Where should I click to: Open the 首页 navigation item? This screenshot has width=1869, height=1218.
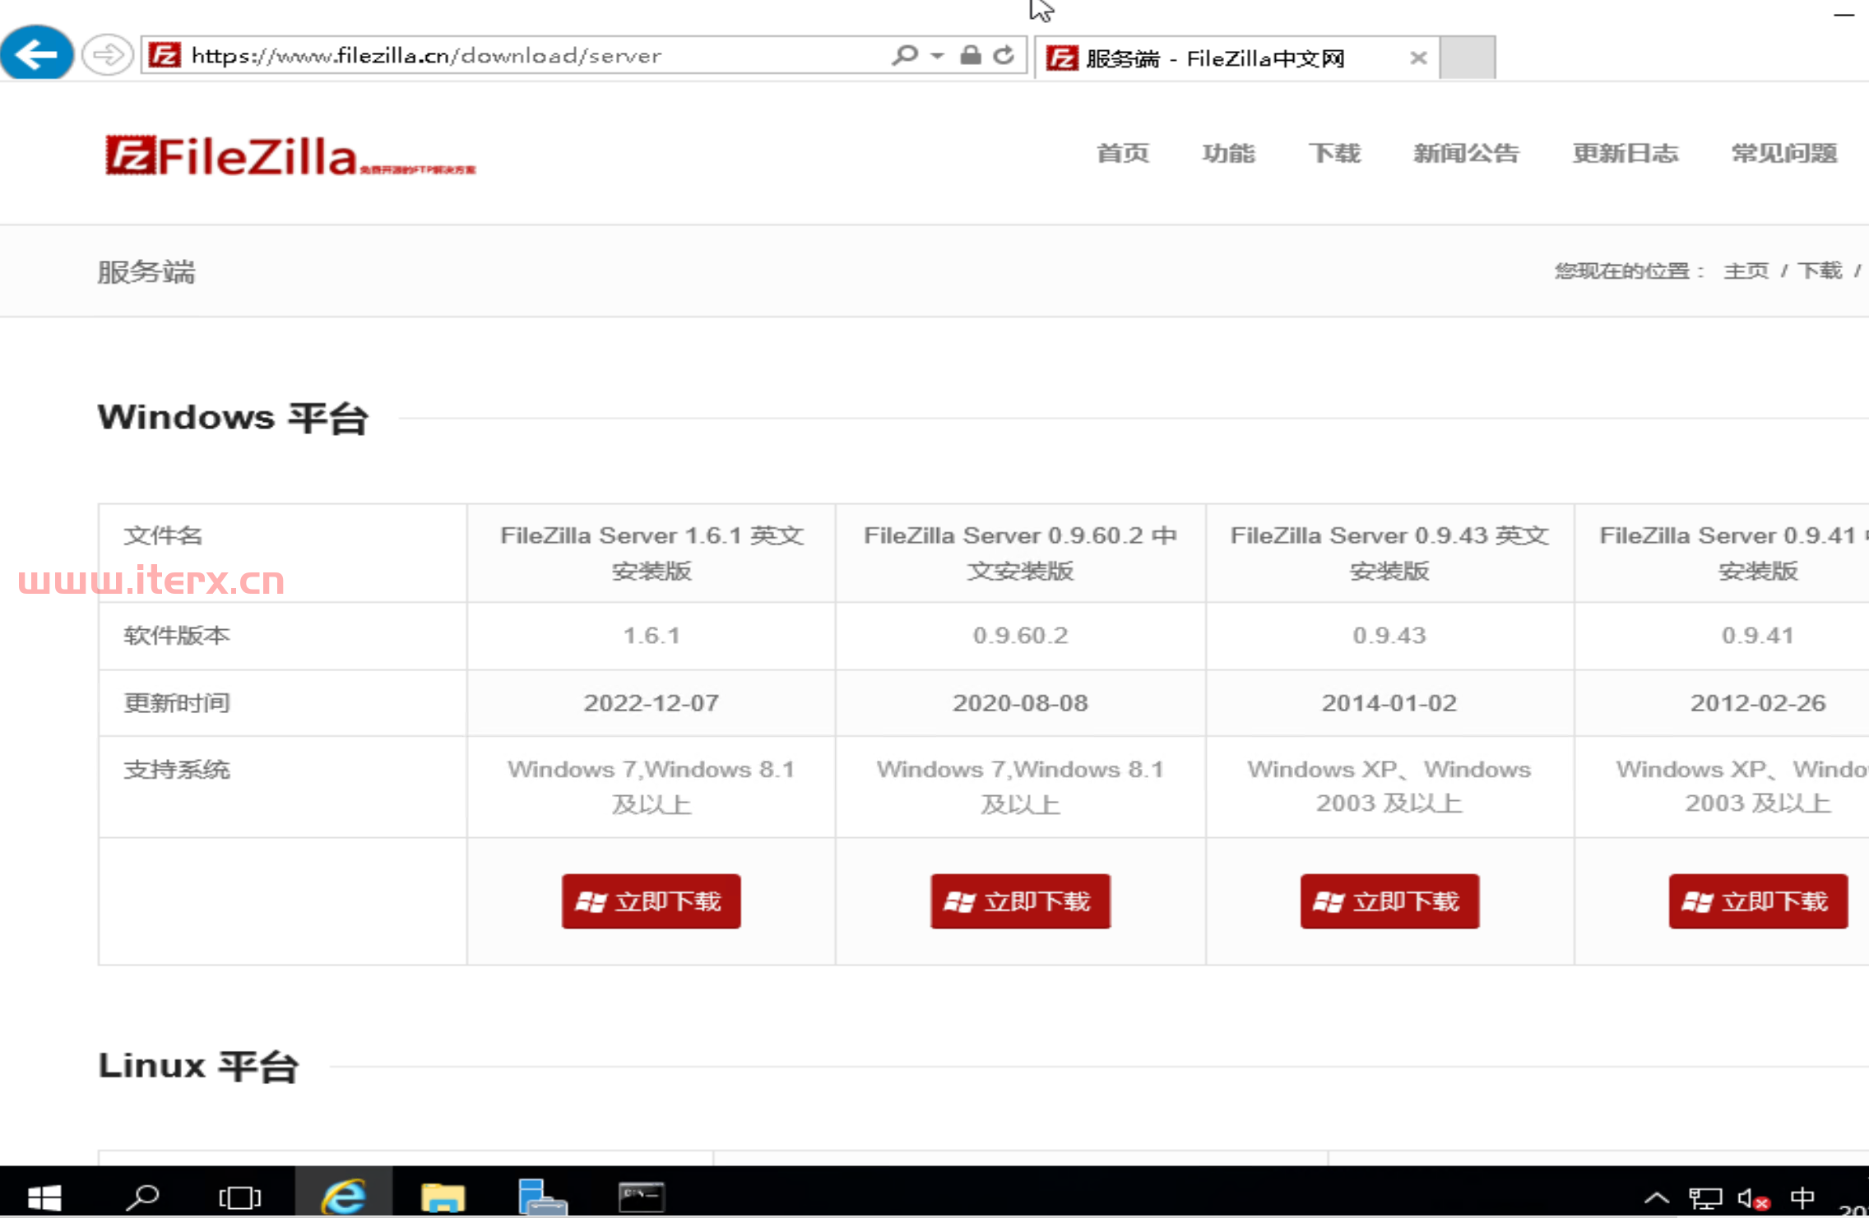tap(1123, 153)
